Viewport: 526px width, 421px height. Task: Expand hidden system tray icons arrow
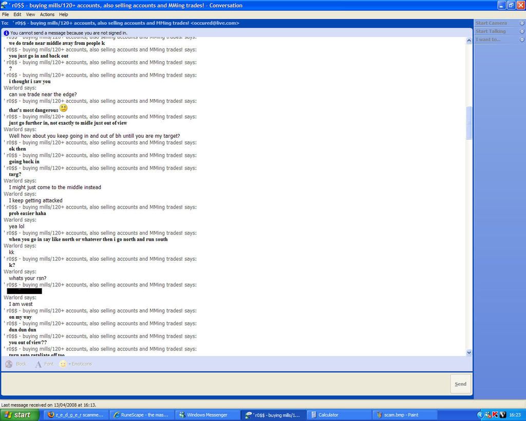pyautogui.click(x=480, y=415)
